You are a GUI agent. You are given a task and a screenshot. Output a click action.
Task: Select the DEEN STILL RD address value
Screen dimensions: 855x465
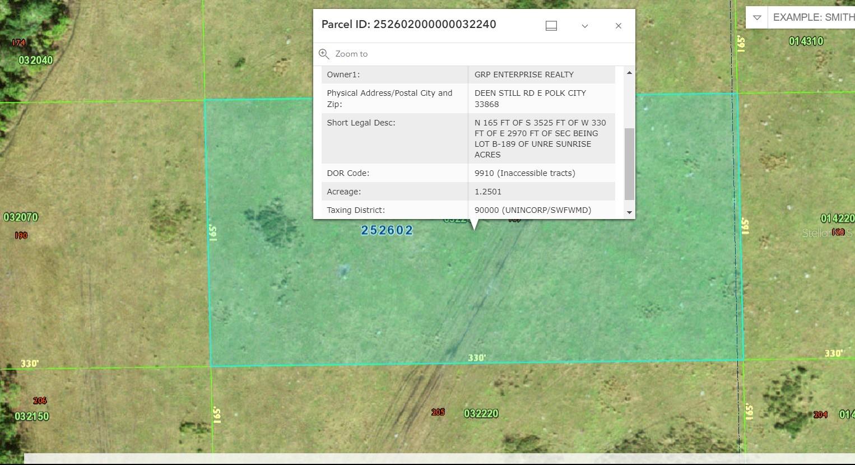pyautogui.click(x=530, y=99)
